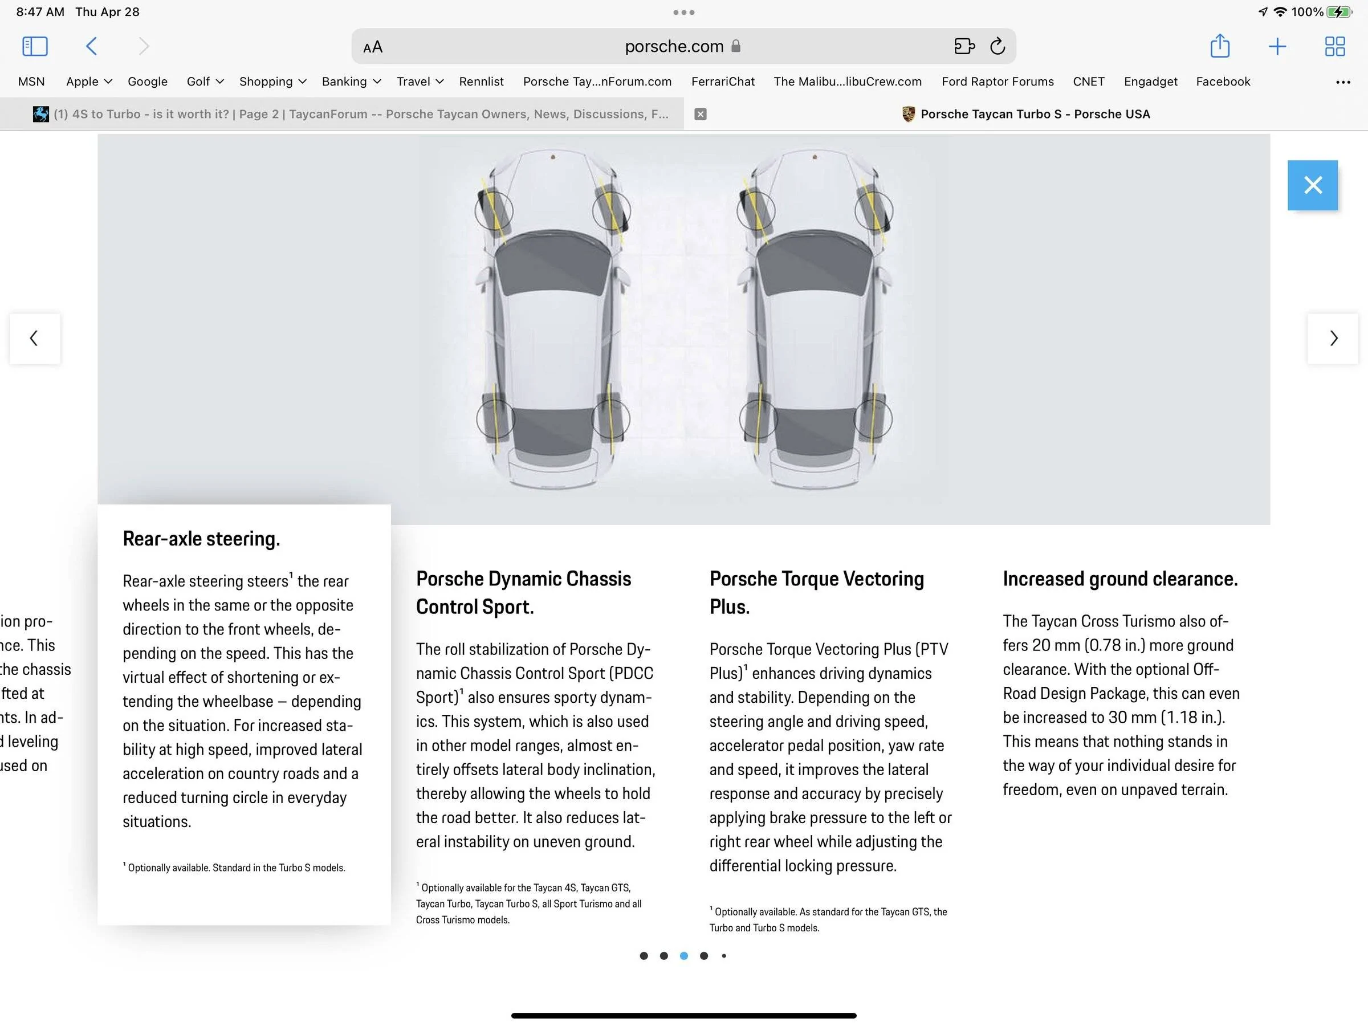Image resolution: width=1368 pixels, height=1026 pixels.
Task: Go forward to the next page
Action: tap(144, 46)
